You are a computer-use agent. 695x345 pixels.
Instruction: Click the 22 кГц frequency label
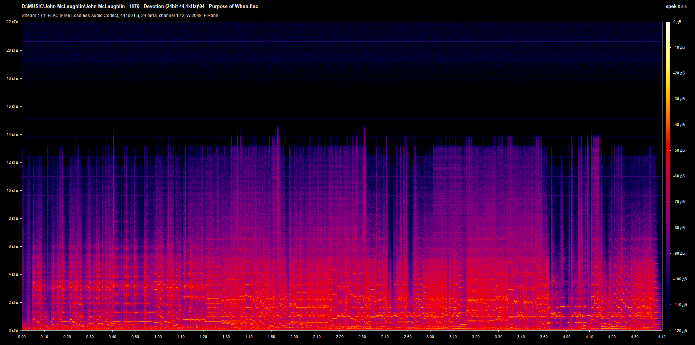[x=12, y=22]
